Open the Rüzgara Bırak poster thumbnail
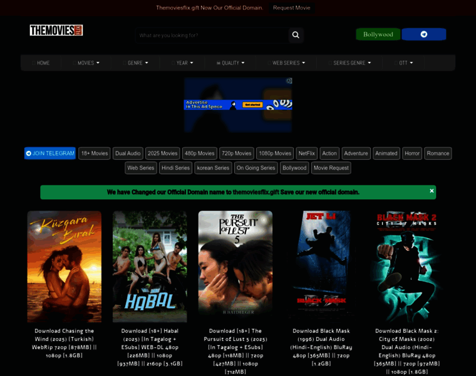The image size is (476, 376). pos(65,267)
